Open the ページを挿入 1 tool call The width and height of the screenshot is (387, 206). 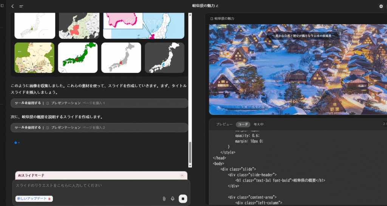99,103
